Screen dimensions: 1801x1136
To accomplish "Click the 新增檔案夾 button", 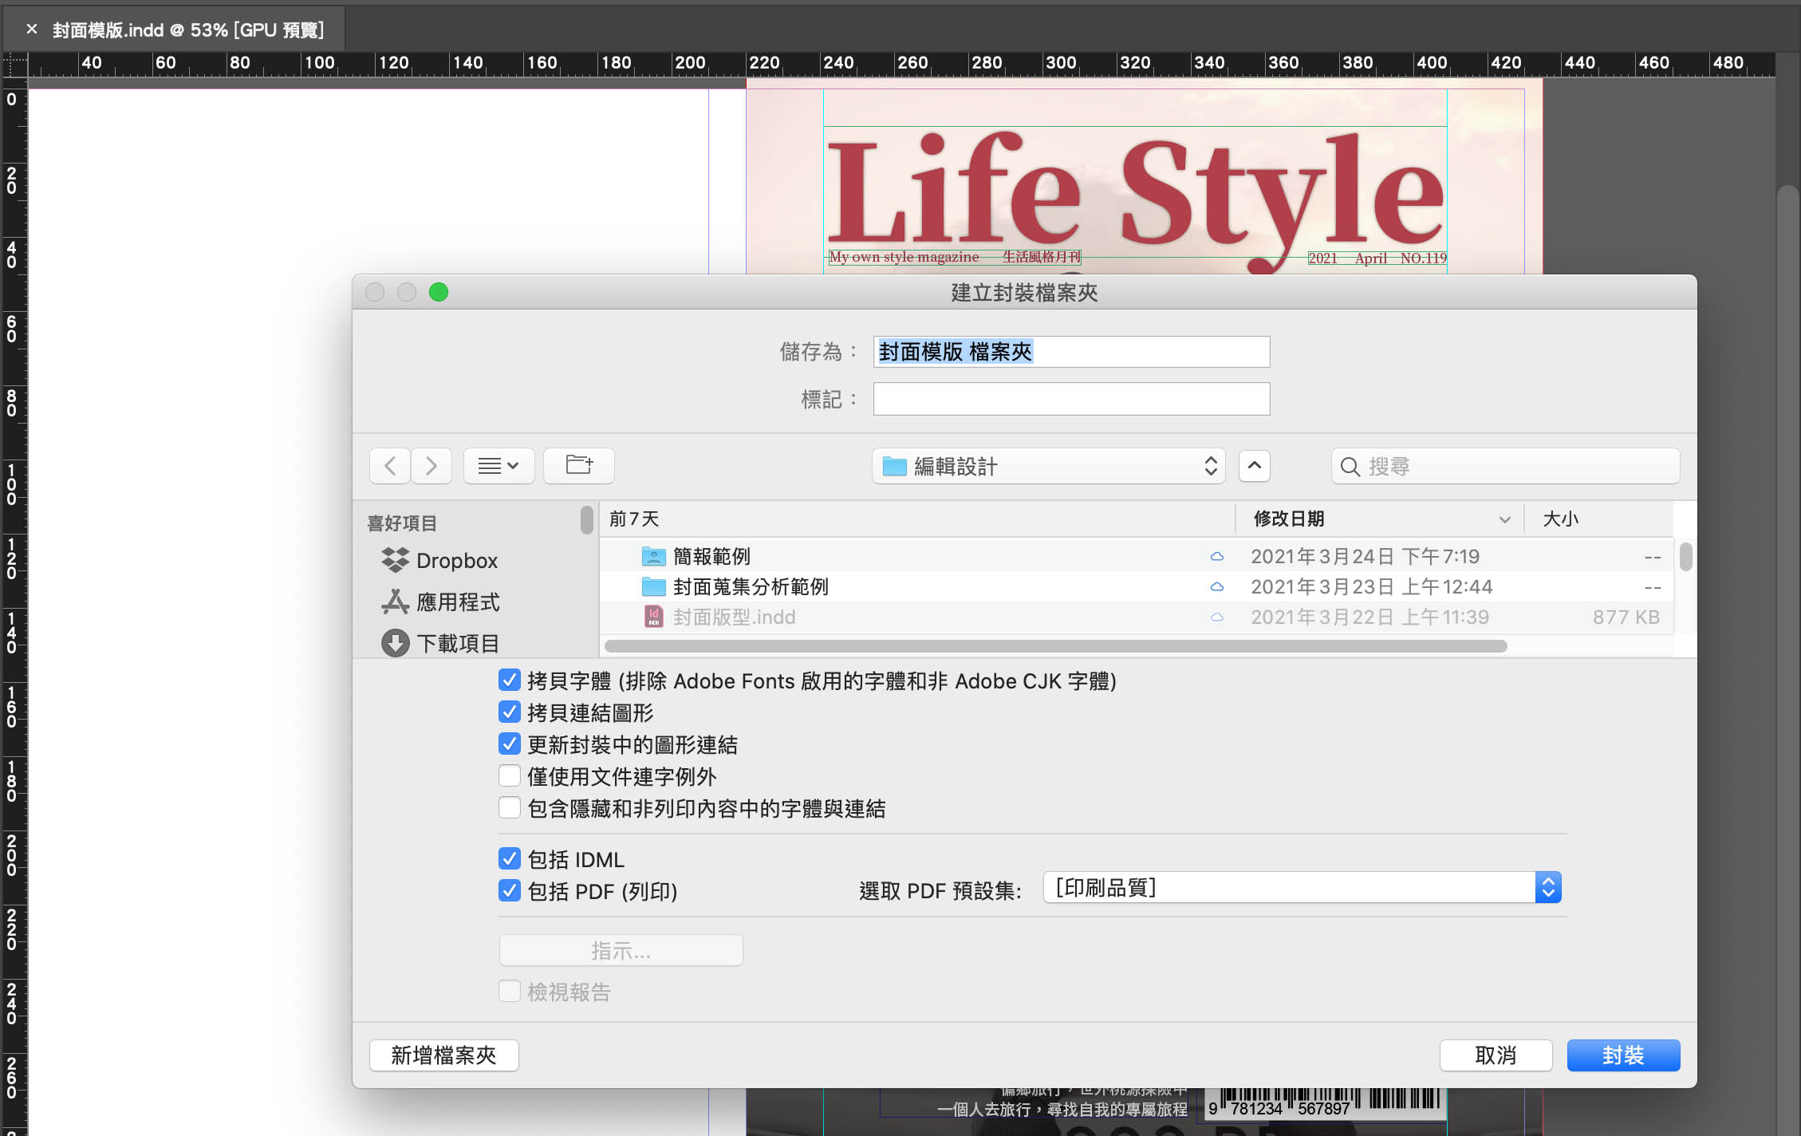I will [443, 1055].
